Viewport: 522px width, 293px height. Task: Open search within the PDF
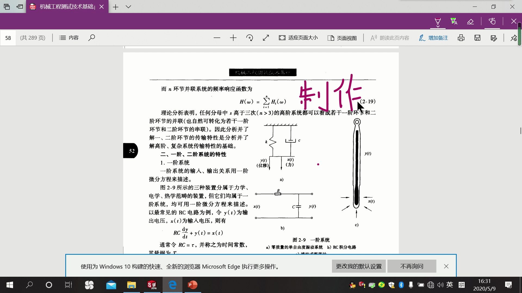[92, 38]
